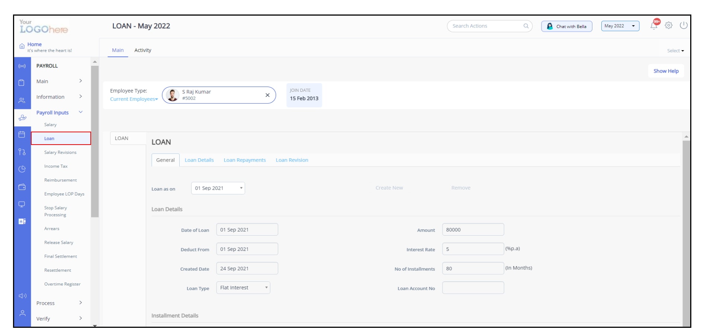Open the Loan as on date dropdown
Image resolution: width=701 pixels, height=336 pixels.
tap(218, 188)
